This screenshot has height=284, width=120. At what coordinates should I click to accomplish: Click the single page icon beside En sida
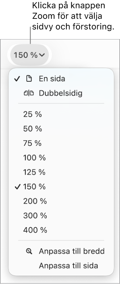[29, 79]
